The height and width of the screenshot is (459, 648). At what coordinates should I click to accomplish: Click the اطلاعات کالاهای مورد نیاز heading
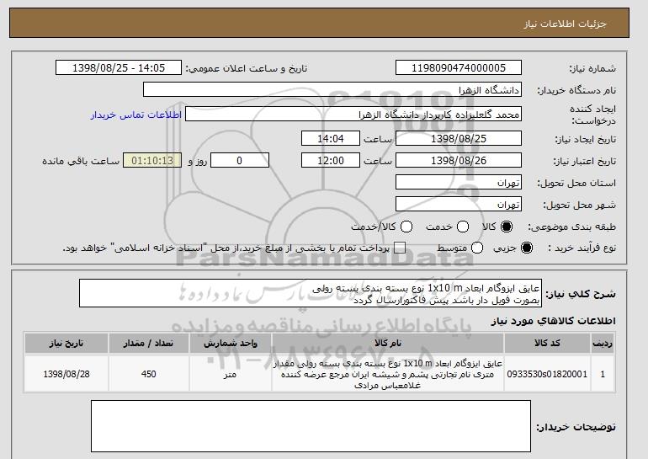554,321
